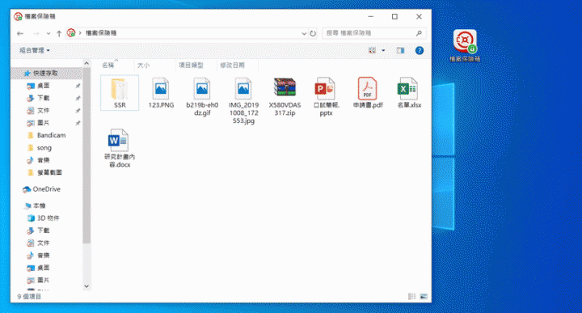Select the 名單.xlsx Excel file
This screenshot has width=582, height=313.
point(409,93)
